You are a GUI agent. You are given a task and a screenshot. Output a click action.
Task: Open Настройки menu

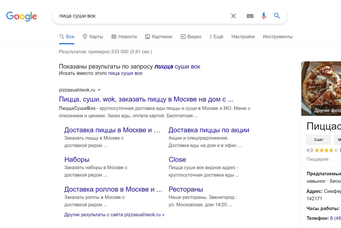(243, 37)
